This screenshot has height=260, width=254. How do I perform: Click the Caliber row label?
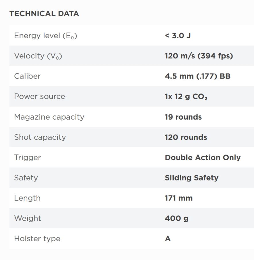pyautogui.click(x=27, y=76)
